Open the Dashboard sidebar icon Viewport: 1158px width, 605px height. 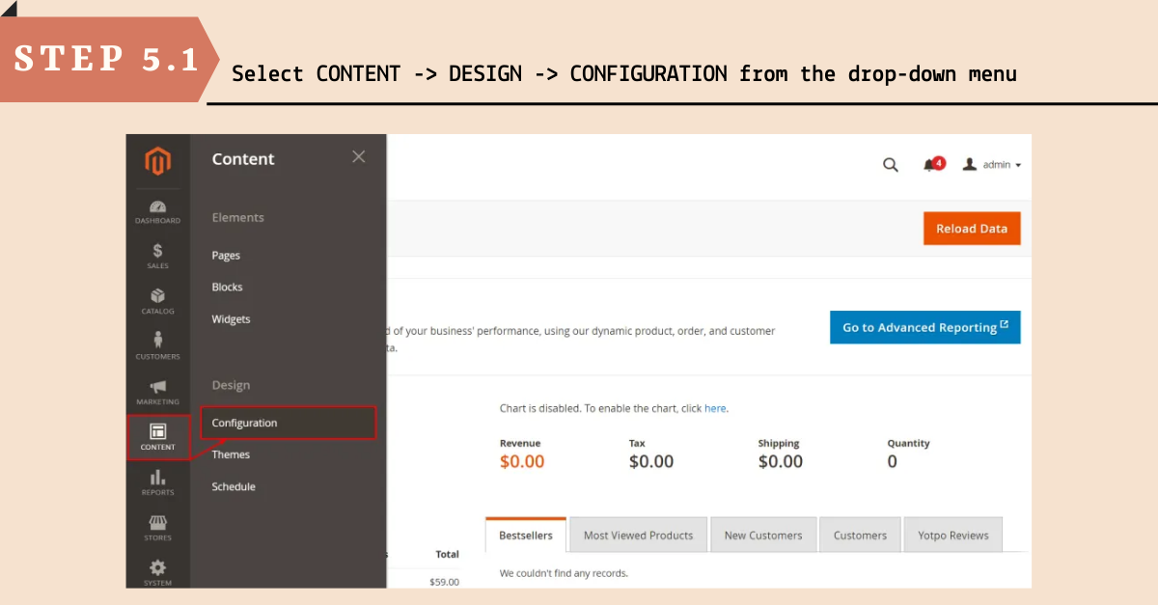click(157, 211)
